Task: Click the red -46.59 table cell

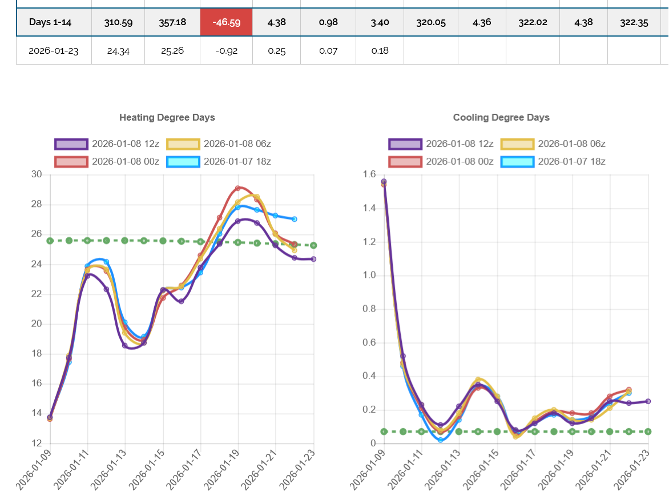Action: pyautogui.click(x=226, y=23)
